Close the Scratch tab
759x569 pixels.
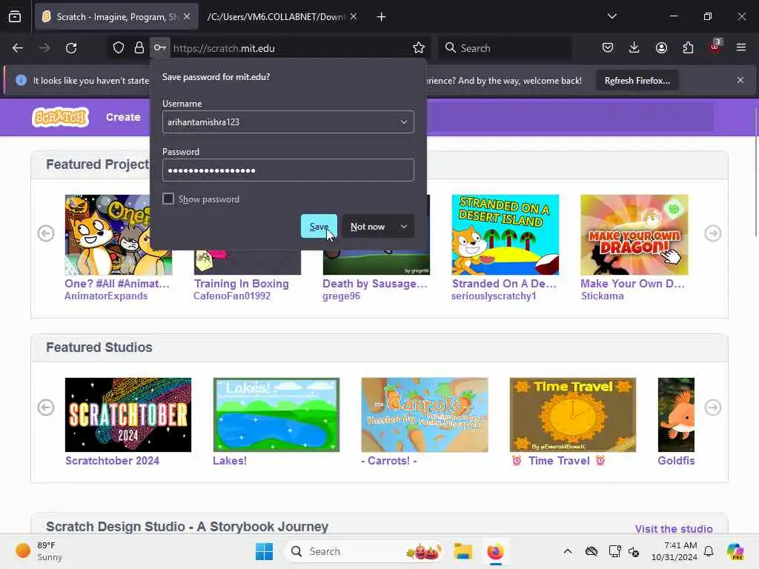[x=187, y=17]
